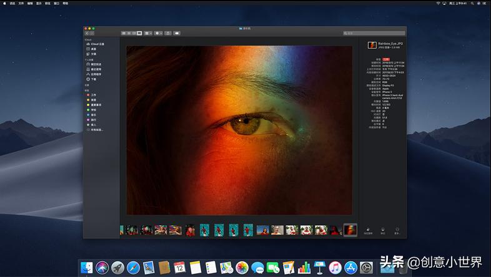
Task: Switch Finder to icon view
Action: [124, 32]
